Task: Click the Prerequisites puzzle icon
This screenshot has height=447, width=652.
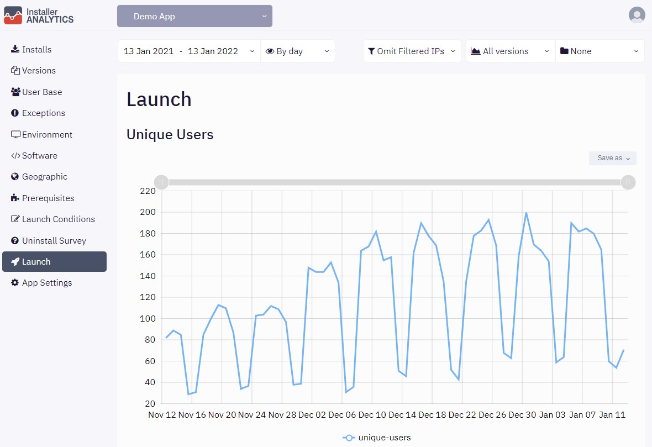Action: (15, 198)
